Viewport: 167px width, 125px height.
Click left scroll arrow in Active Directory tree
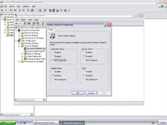(x=2, y=114)
